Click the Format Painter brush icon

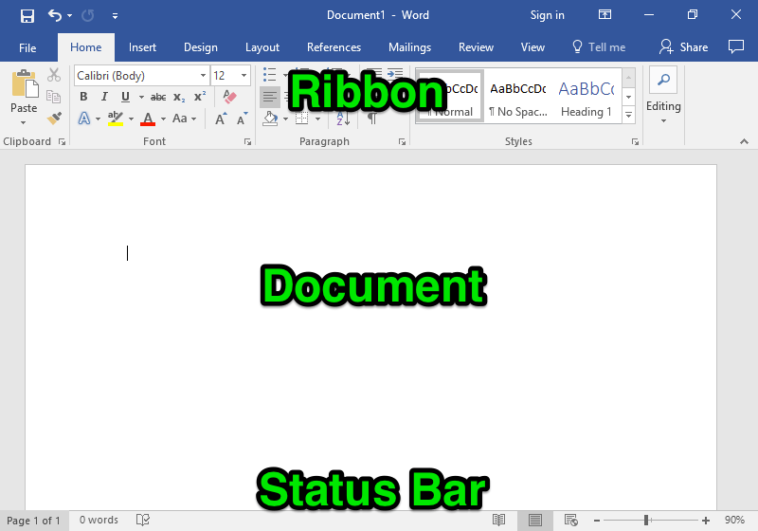click(x=54, y=119)
